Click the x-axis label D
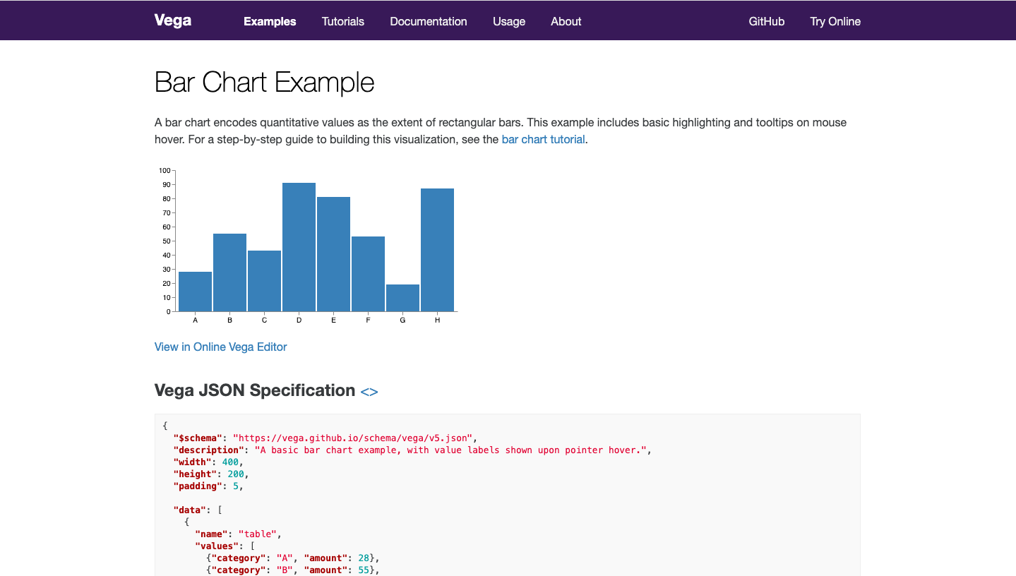The image size is (1016, 576). [x=299, y=320]
